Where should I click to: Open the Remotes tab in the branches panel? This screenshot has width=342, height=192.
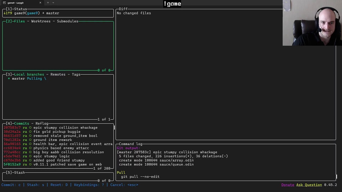click(58, 74)
